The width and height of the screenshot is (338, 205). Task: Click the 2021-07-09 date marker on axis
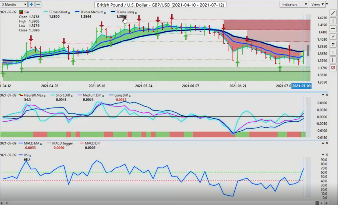[x=301, y=86]
